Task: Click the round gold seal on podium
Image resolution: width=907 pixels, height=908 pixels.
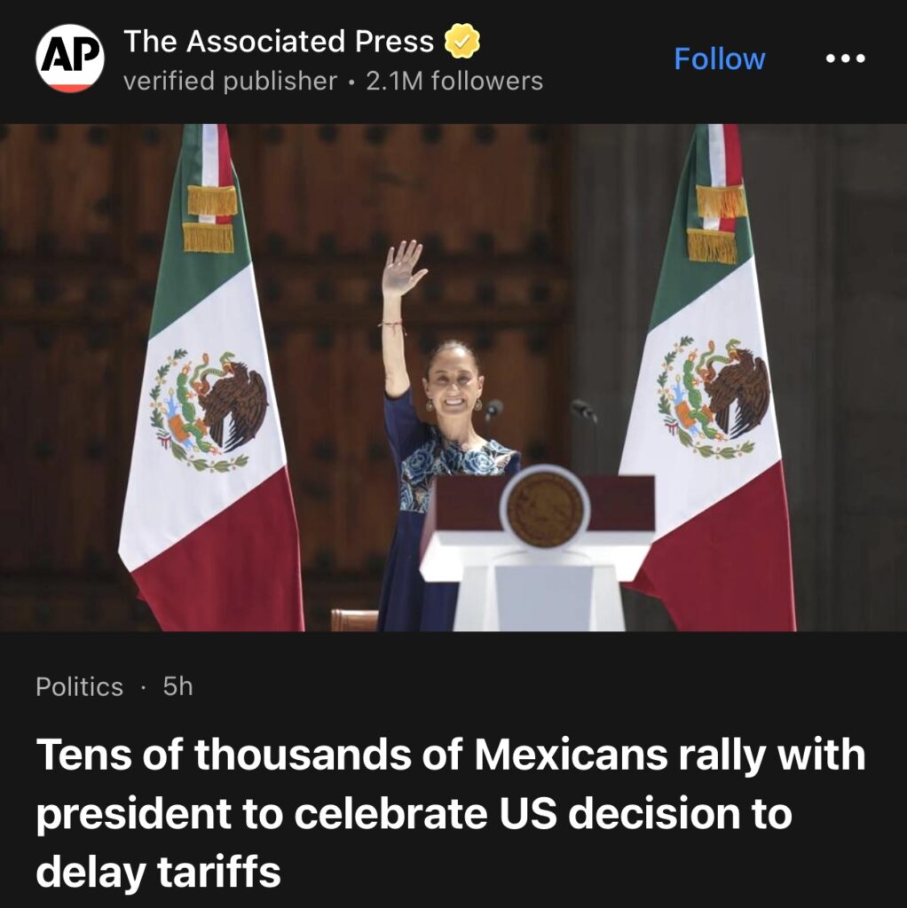Action: 545,508
